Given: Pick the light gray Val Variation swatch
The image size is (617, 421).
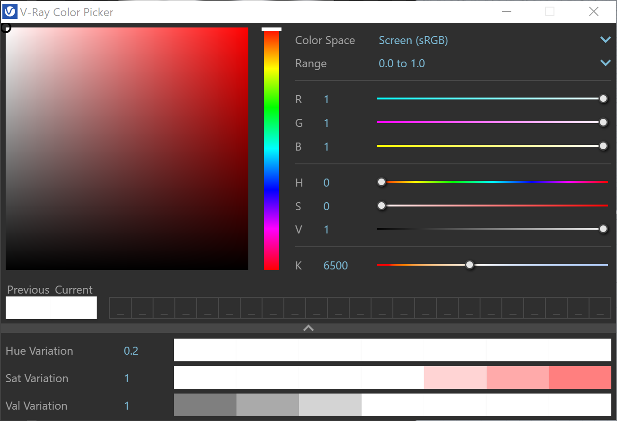Looking at the screenshot, I should click(x=330, y=405).
